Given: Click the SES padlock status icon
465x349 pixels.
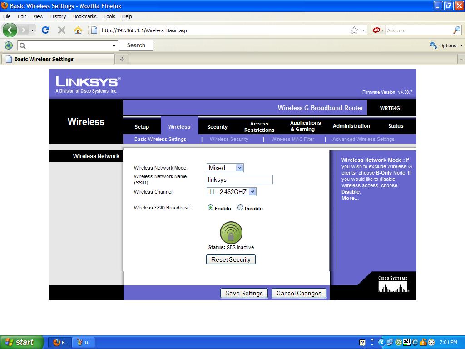Looking at the screenshot, I should pos(231,232).
